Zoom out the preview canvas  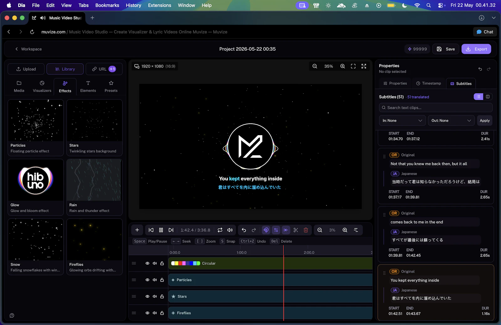tap(315, 66)
